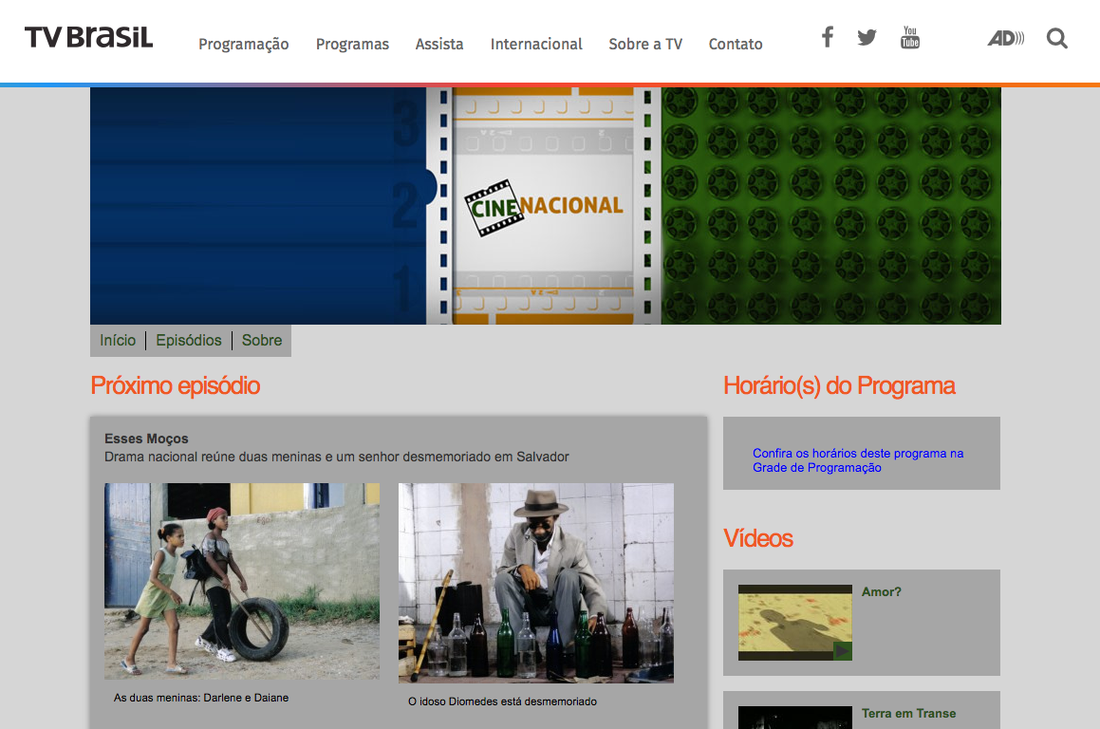Click the Cine Nacional banner logo
1100x729 pixels.
coord(544,207)
